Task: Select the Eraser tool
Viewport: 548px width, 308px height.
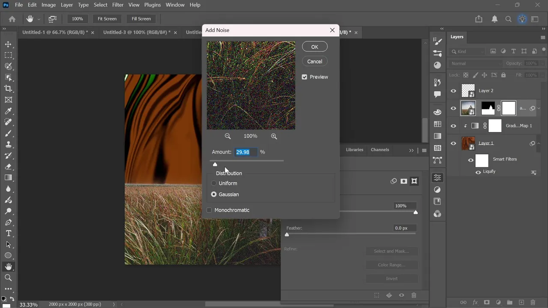Action: [8, 167]
